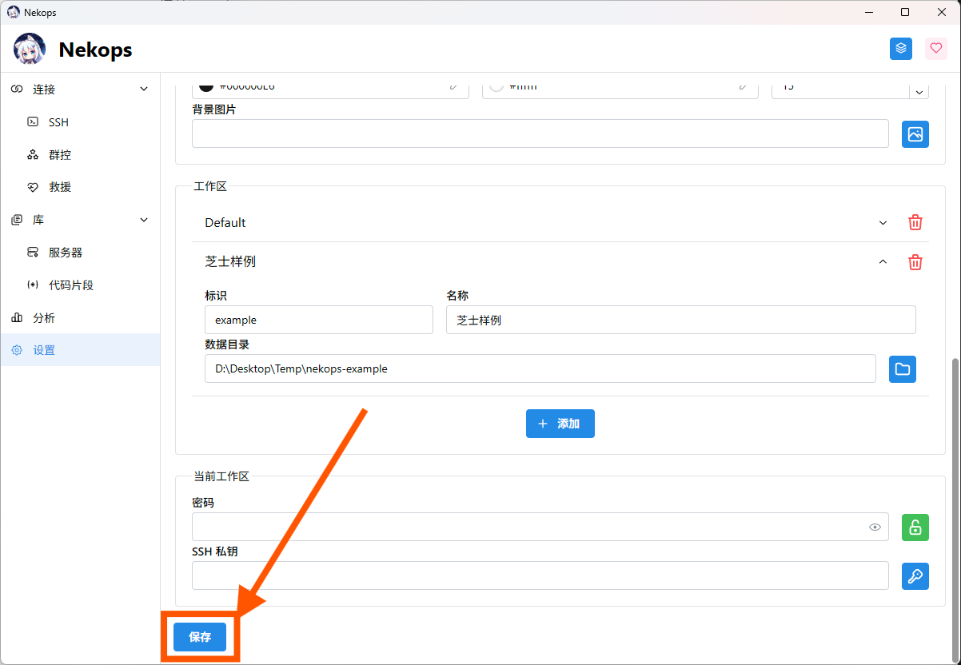
Task: Click the workspace switcher layers icon
Action: click(901, 49)
